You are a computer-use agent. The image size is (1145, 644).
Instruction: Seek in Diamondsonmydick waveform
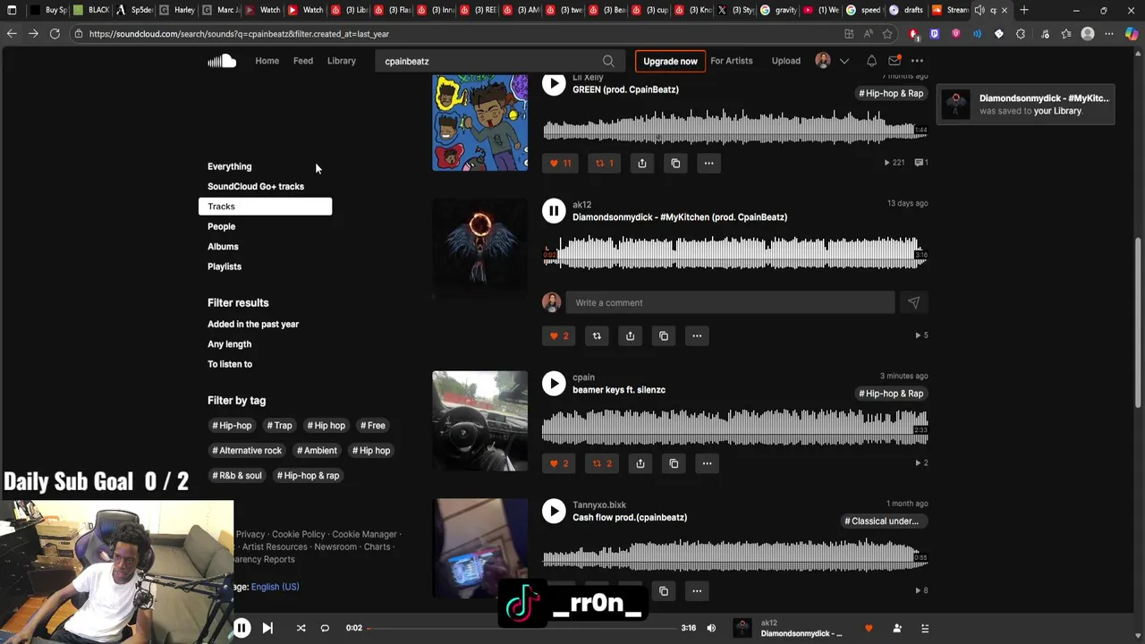(734, 251)
